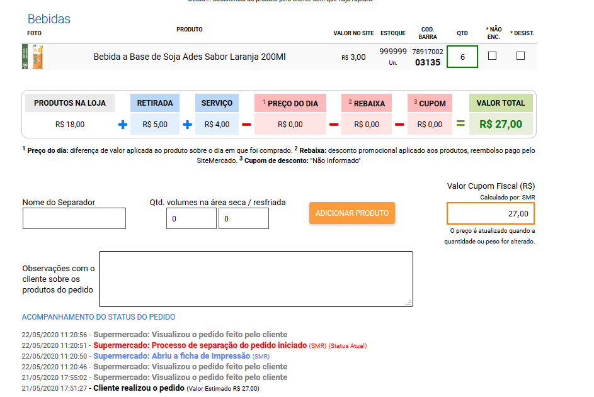Click the Nome do Separador input field

click(x=74, y=218)
